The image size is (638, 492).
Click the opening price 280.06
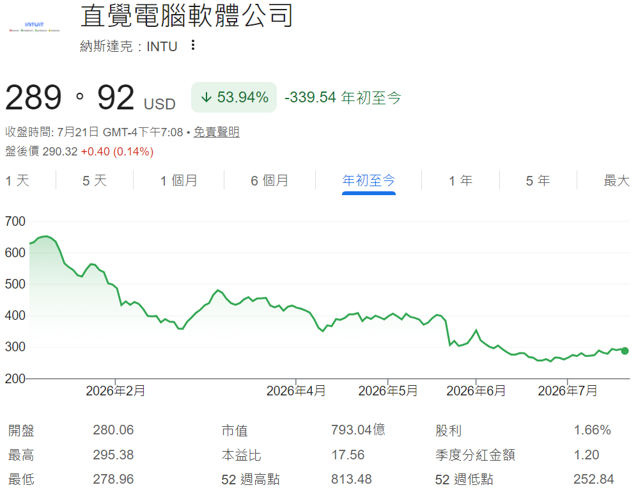[113, 430]
